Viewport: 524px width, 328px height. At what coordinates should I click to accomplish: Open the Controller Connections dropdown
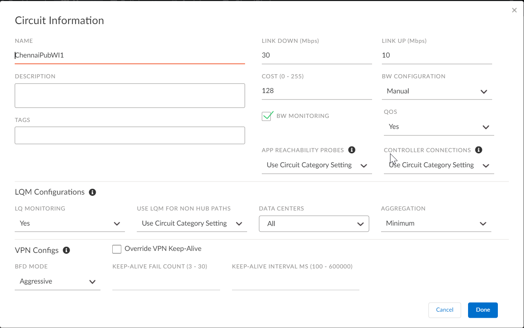pyautogui.click(x=438, y=165)
